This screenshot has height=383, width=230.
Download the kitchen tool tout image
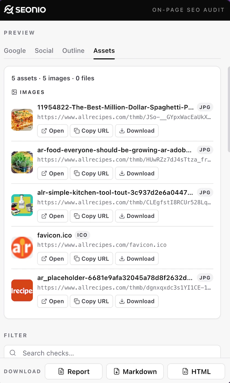[137, 216]
